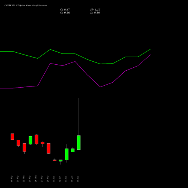This screenshot has height=188, width=188.
Task: Select the '04 Jun' date label
Action: point(72,179)
